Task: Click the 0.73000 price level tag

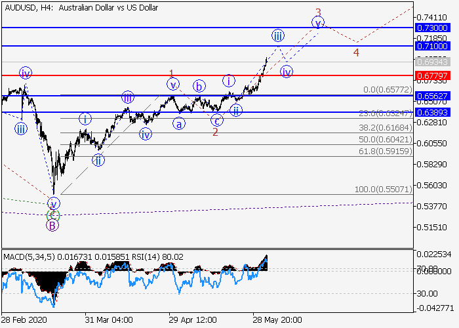Action: (431, 28)
